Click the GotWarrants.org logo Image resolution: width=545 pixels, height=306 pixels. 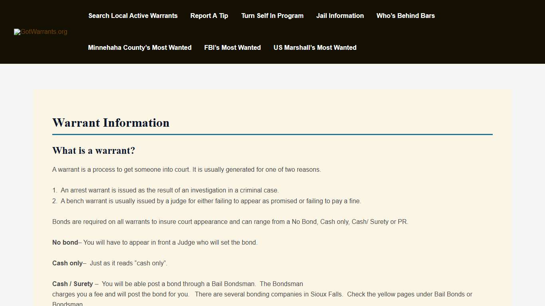[40, 32]
